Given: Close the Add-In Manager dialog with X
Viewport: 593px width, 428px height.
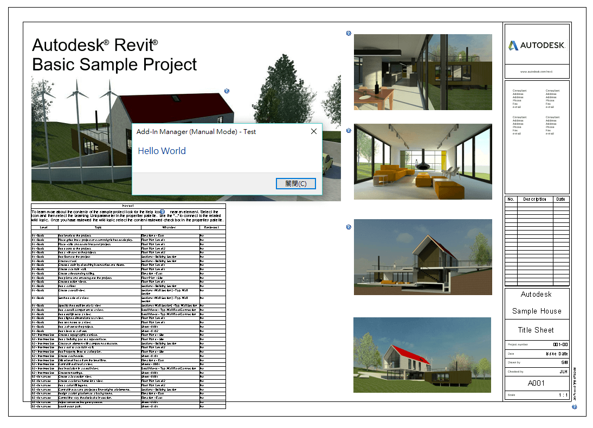Looking at the screenshot, I should 313,131.
